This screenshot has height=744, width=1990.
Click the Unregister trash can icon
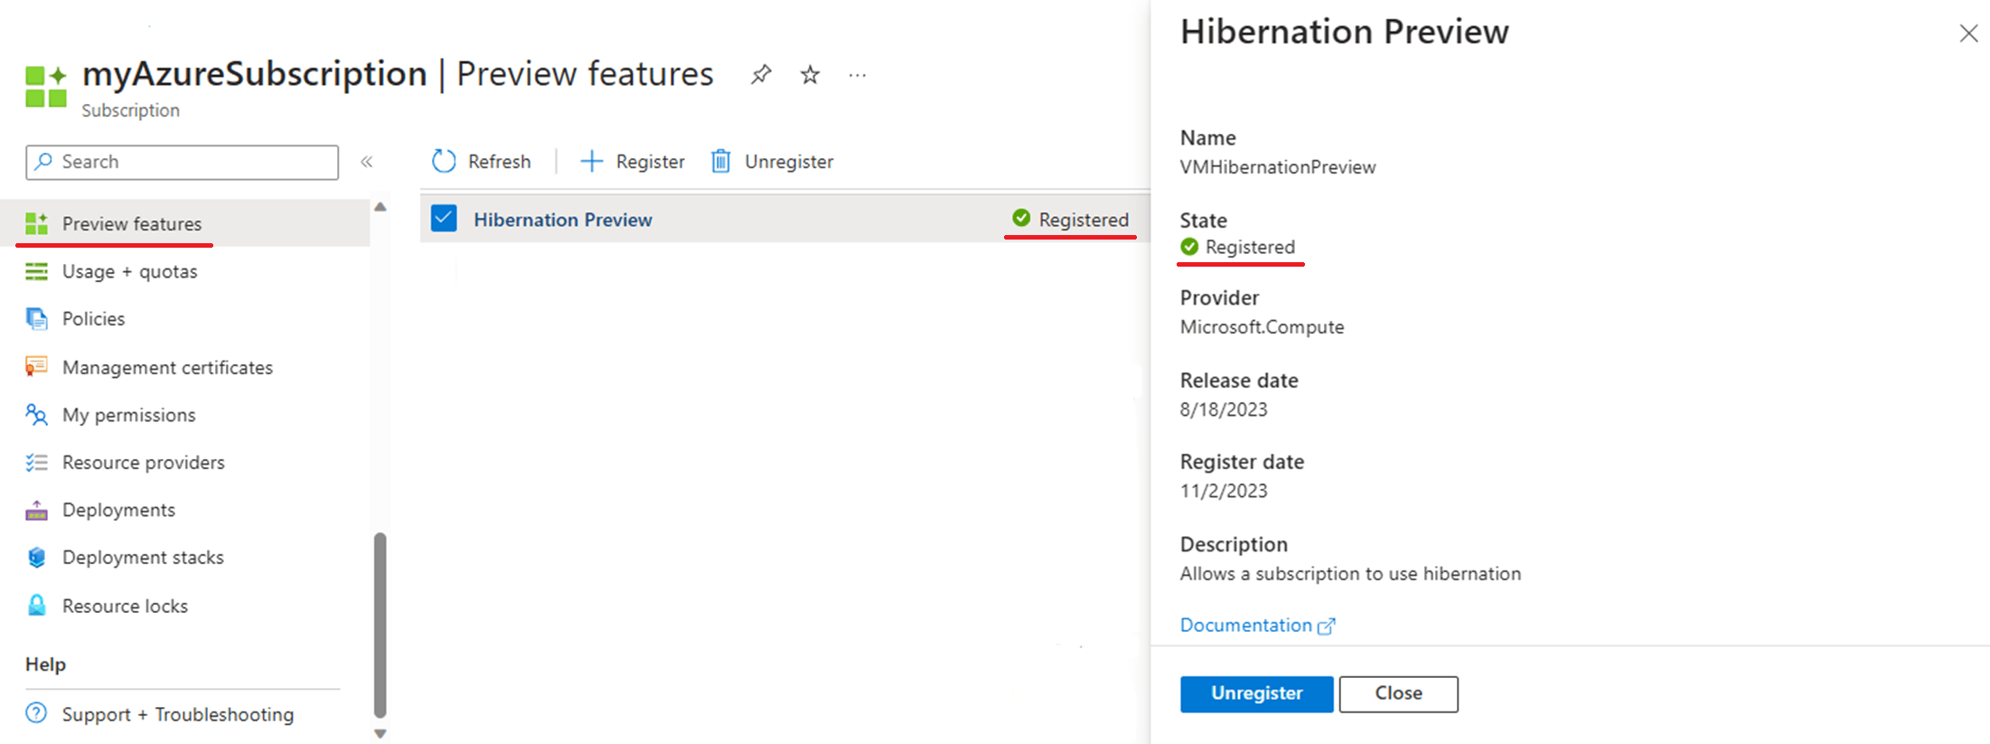coord(720,161)
